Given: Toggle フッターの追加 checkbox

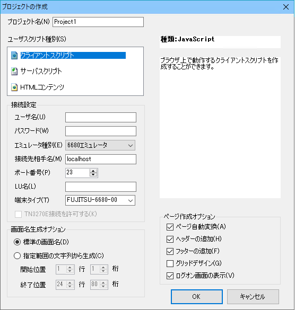Looking at the screenshot, I should click(170, 252).
